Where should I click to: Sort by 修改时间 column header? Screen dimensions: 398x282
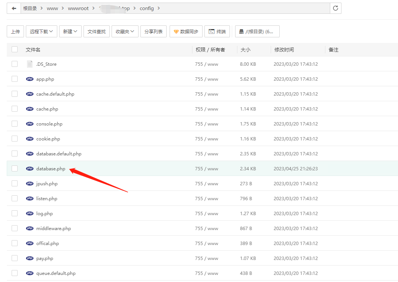click(x=284, y=50)
